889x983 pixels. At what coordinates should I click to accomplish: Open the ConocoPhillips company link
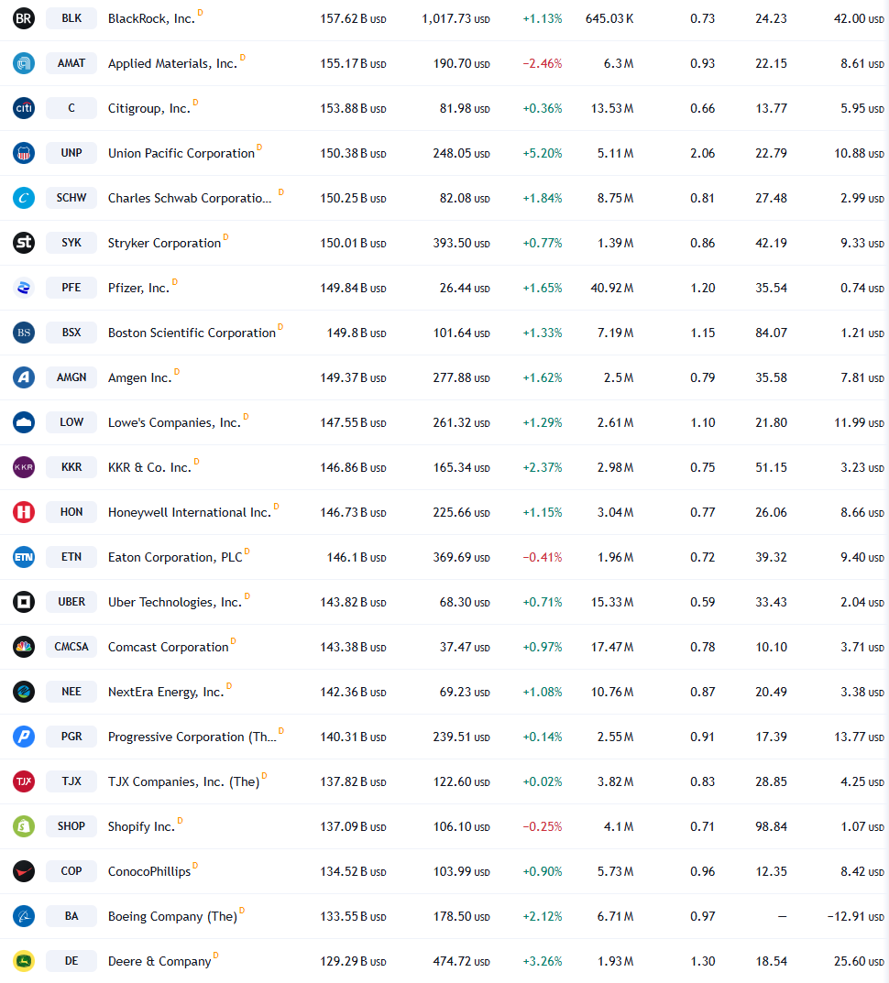[149, 872]
